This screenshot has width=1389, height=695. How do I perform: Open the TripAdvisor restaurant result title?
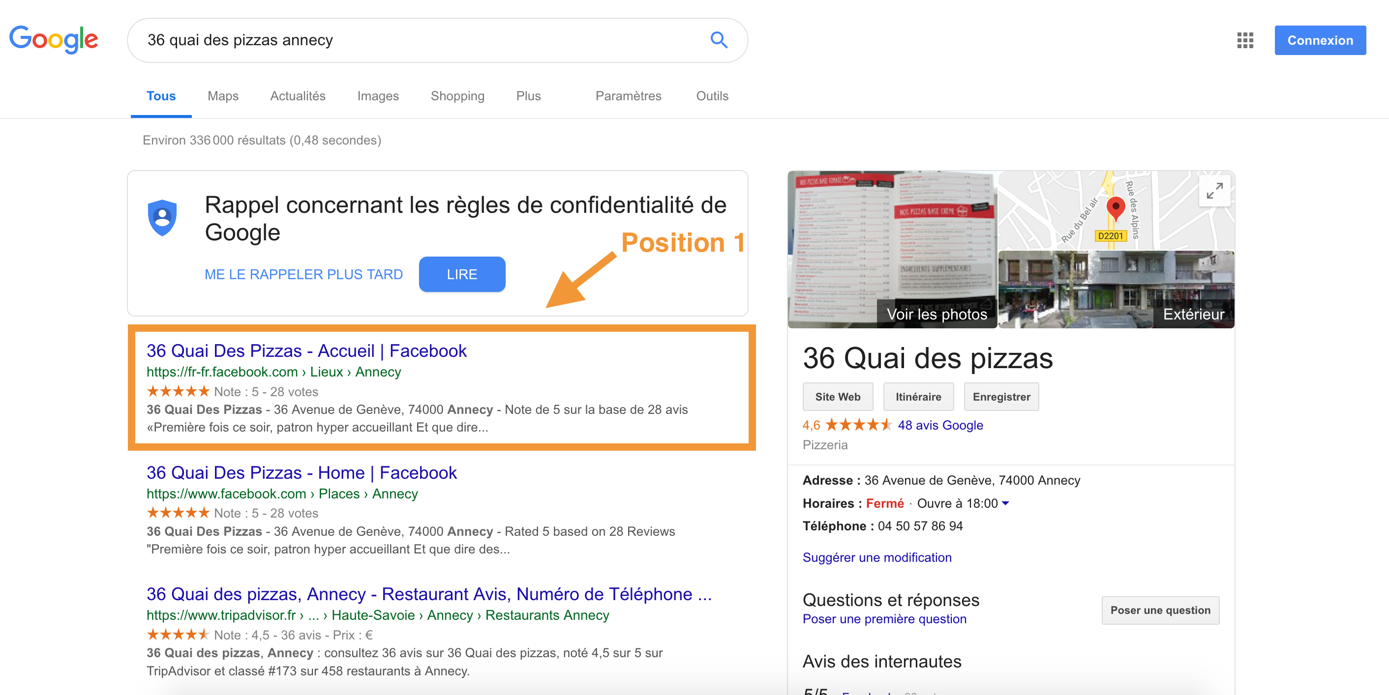pos(429,594)
